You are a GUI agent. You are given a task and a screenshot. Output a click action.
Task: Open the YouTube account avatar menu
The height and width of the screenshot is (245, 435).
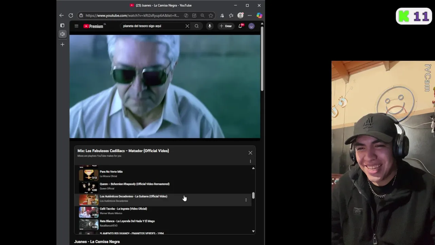pyautogui.click(x=251, y=26)
